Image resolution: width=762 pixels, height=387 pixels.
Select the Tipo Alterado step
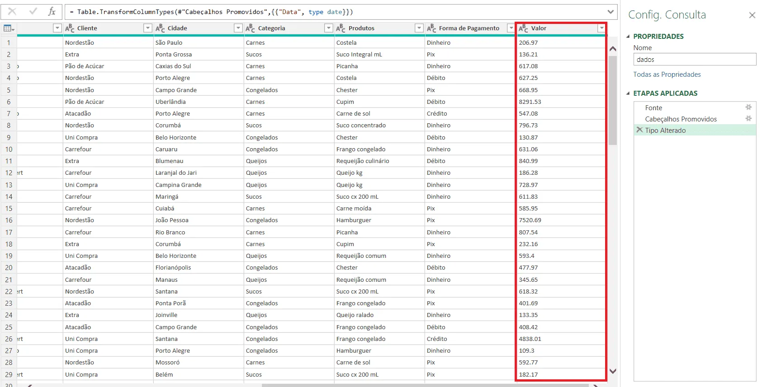pos(695,130)
